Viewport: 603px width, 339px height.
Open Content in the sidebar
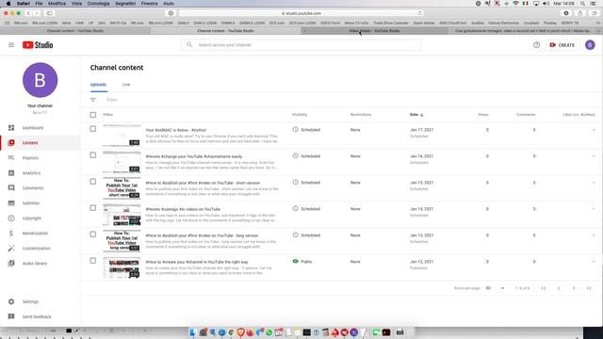tap(40, 142)
